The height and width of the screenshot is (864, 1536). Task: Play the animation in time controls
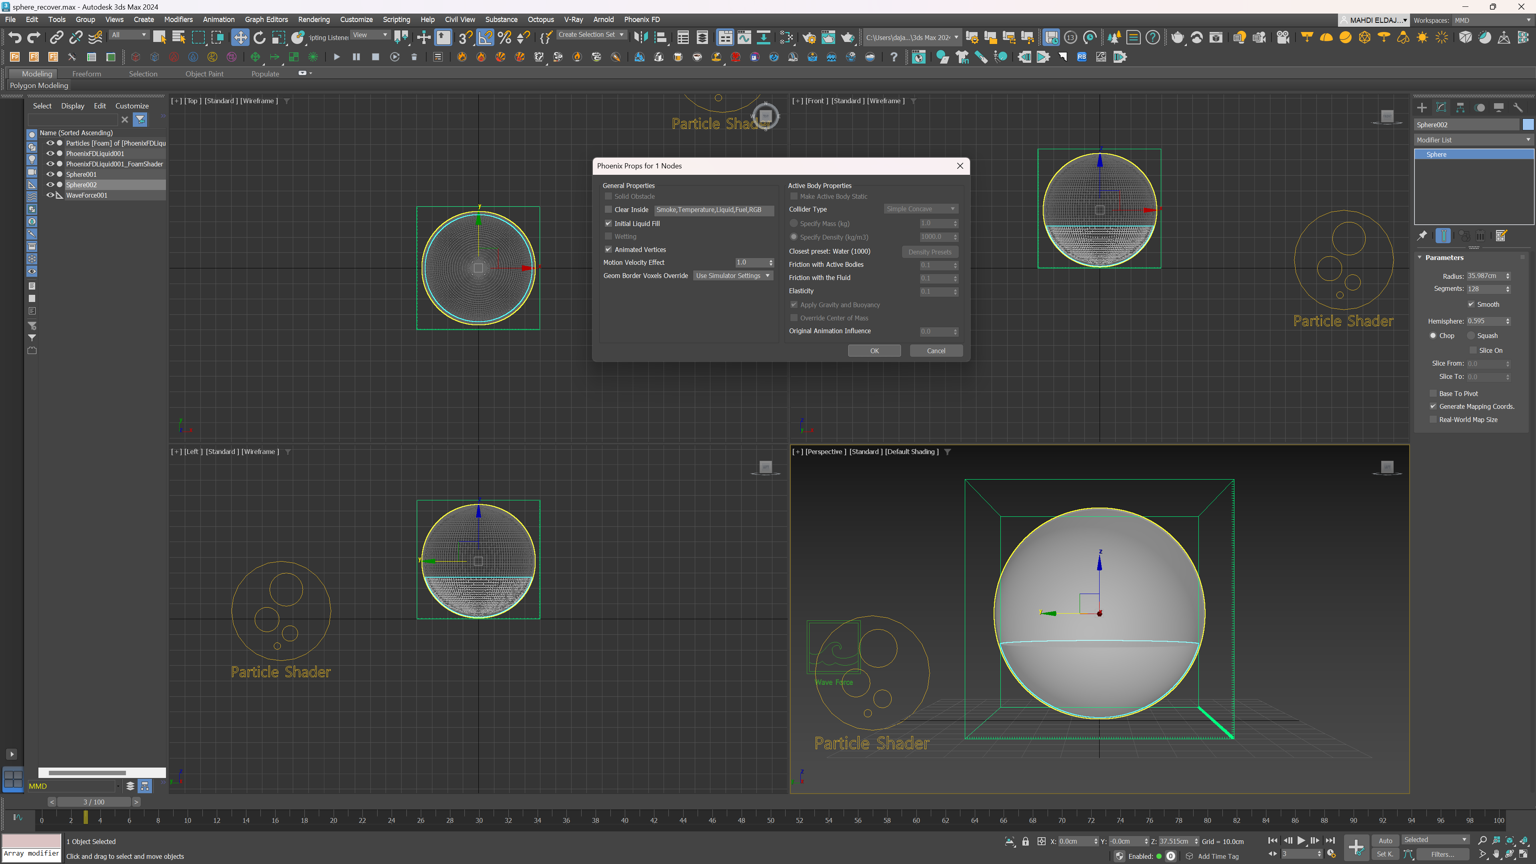(1301, 841)
